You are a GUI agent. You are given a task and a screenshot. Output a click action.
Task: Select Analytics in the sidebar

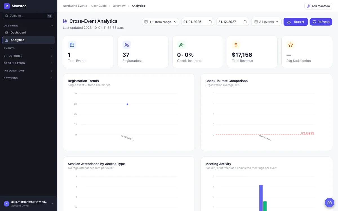[x=28, y=40]
